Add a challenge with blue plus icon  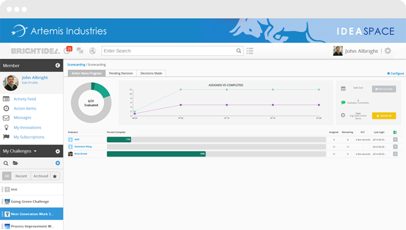point(58,163)
